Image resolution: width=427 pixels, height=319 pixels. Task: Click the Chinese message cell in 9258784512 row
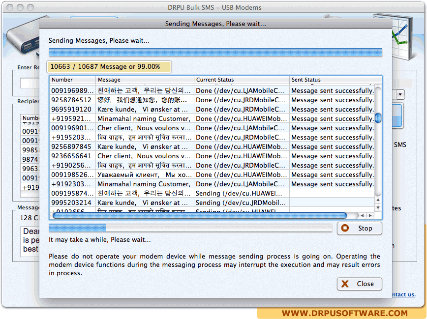145,100
